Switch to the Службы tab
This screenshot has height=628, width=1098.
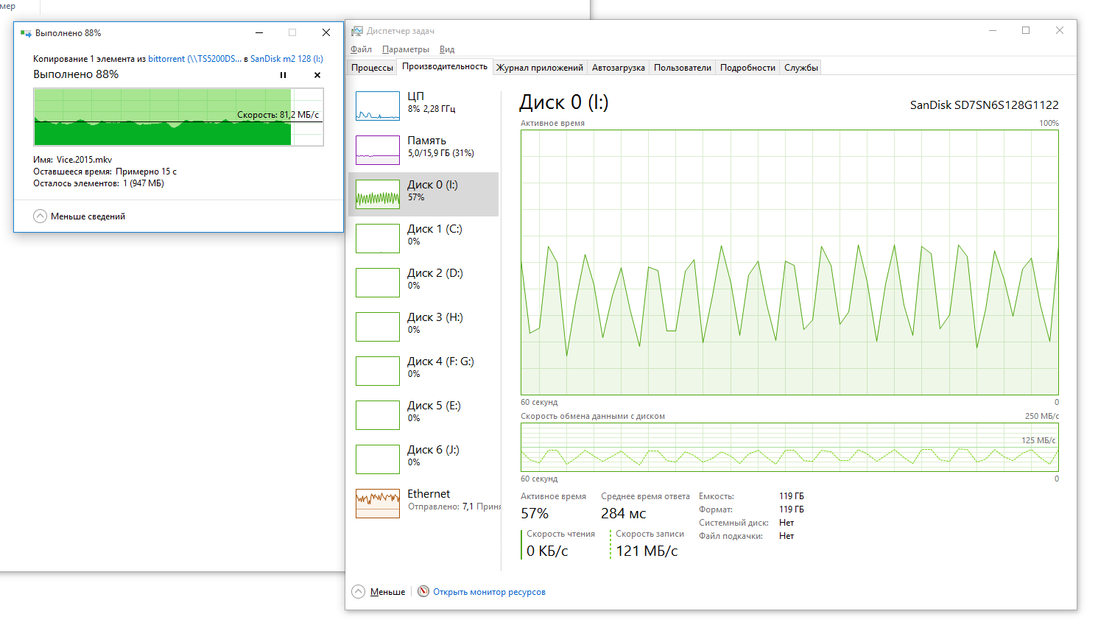[801, 68]
